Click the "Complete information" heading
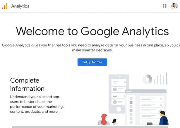 point(27,84)
